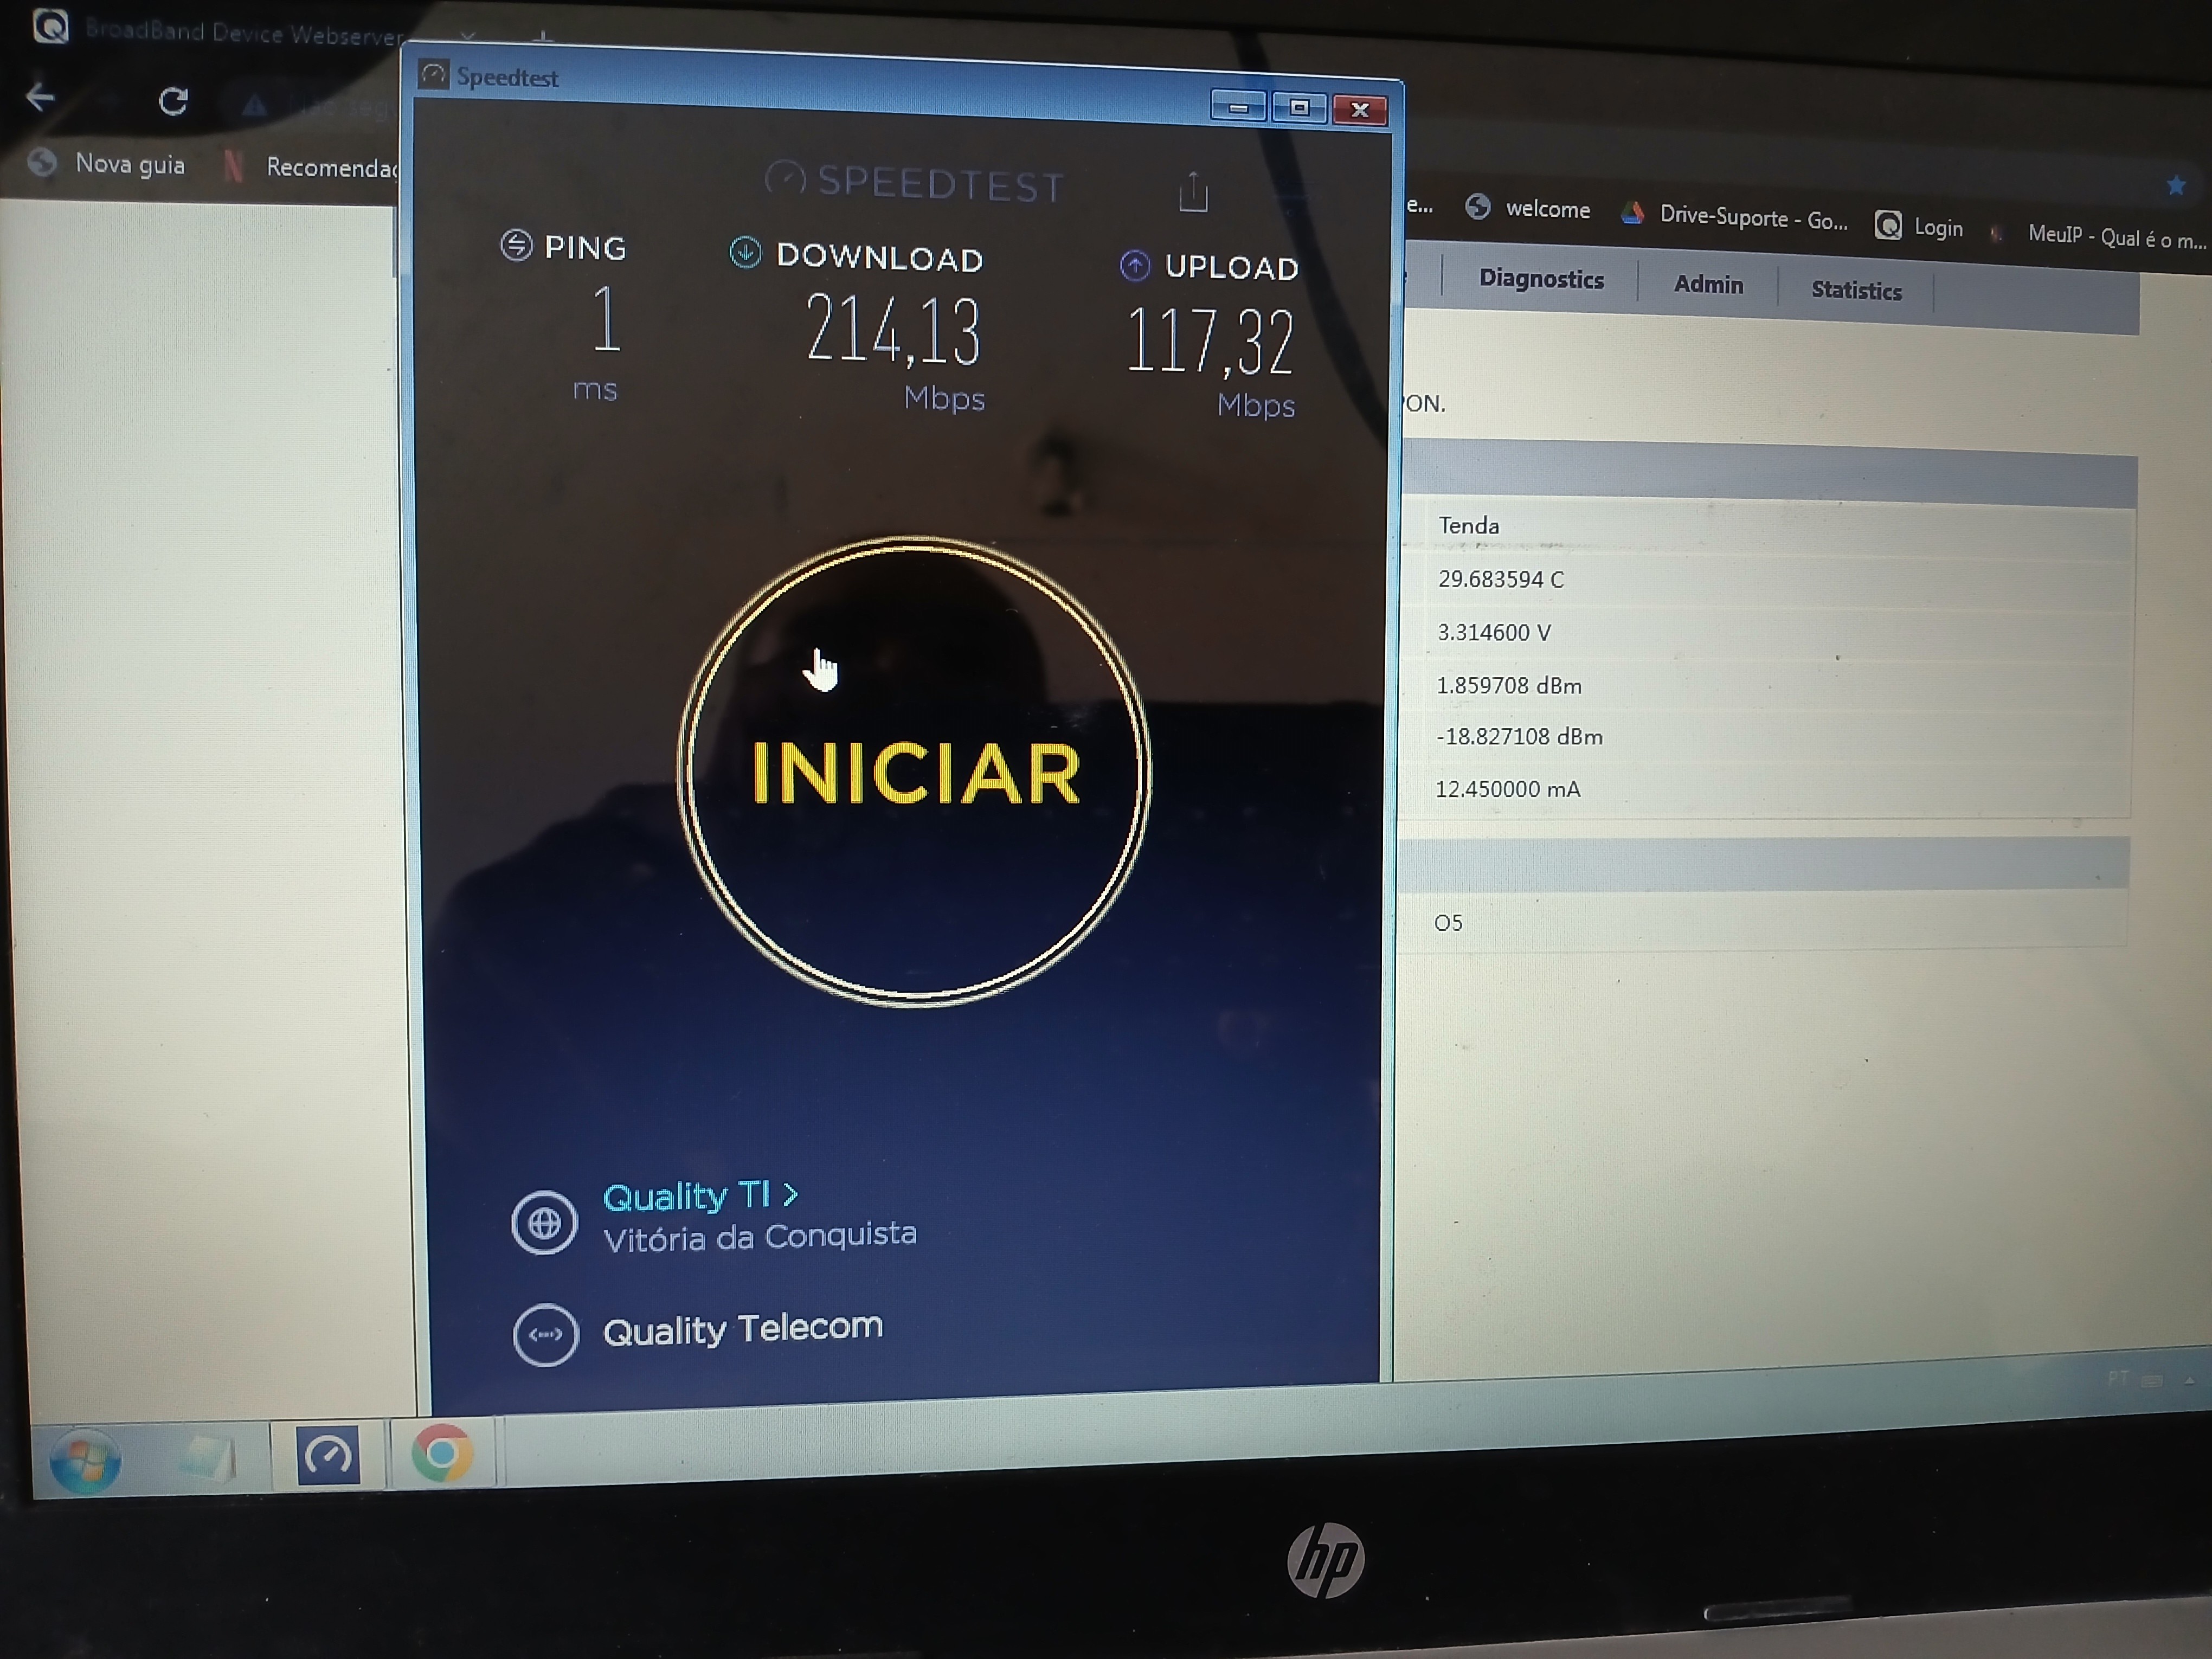Switch to the Diagnostics tab
Viewport: 2212px width, 1659px height.
pos(1541,279)
